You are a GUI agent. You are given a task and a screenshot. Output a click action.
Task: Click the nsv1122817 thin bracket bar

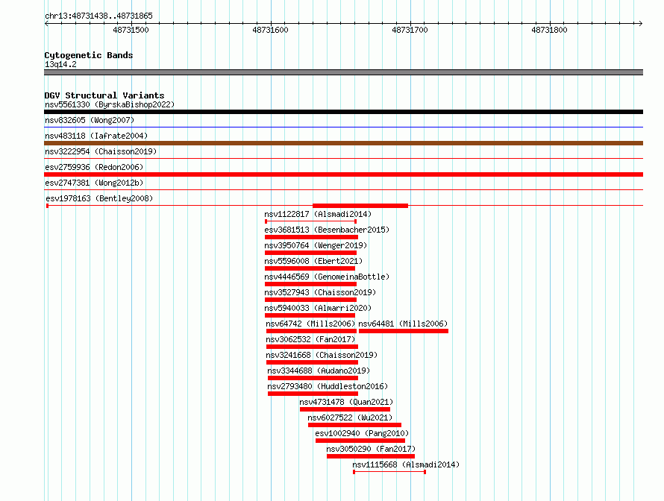(x=310, y=221)
